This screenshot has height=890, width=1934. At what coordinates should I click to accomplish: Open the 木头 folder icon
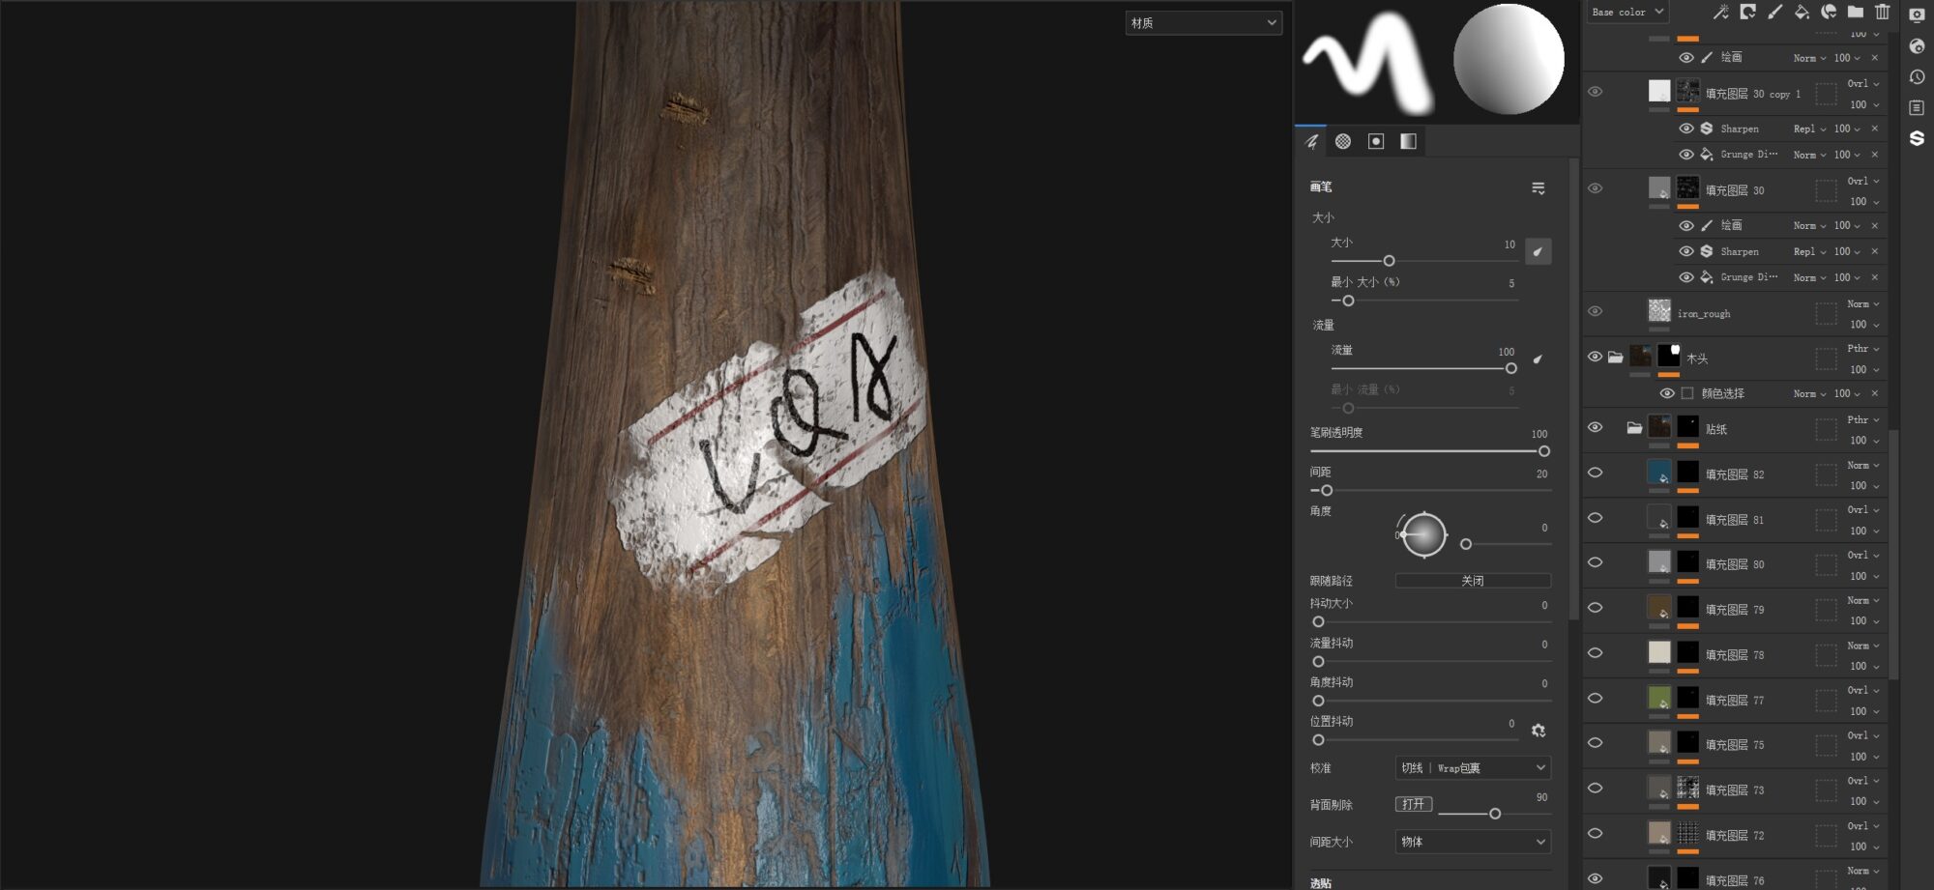(x=1615, y=357)
